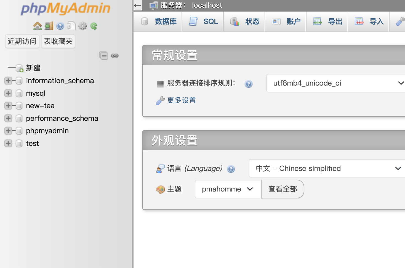Image resolution: width=405 pixels, height=268 pixels.
Task: Select the test database name
Action: [32, 143]
